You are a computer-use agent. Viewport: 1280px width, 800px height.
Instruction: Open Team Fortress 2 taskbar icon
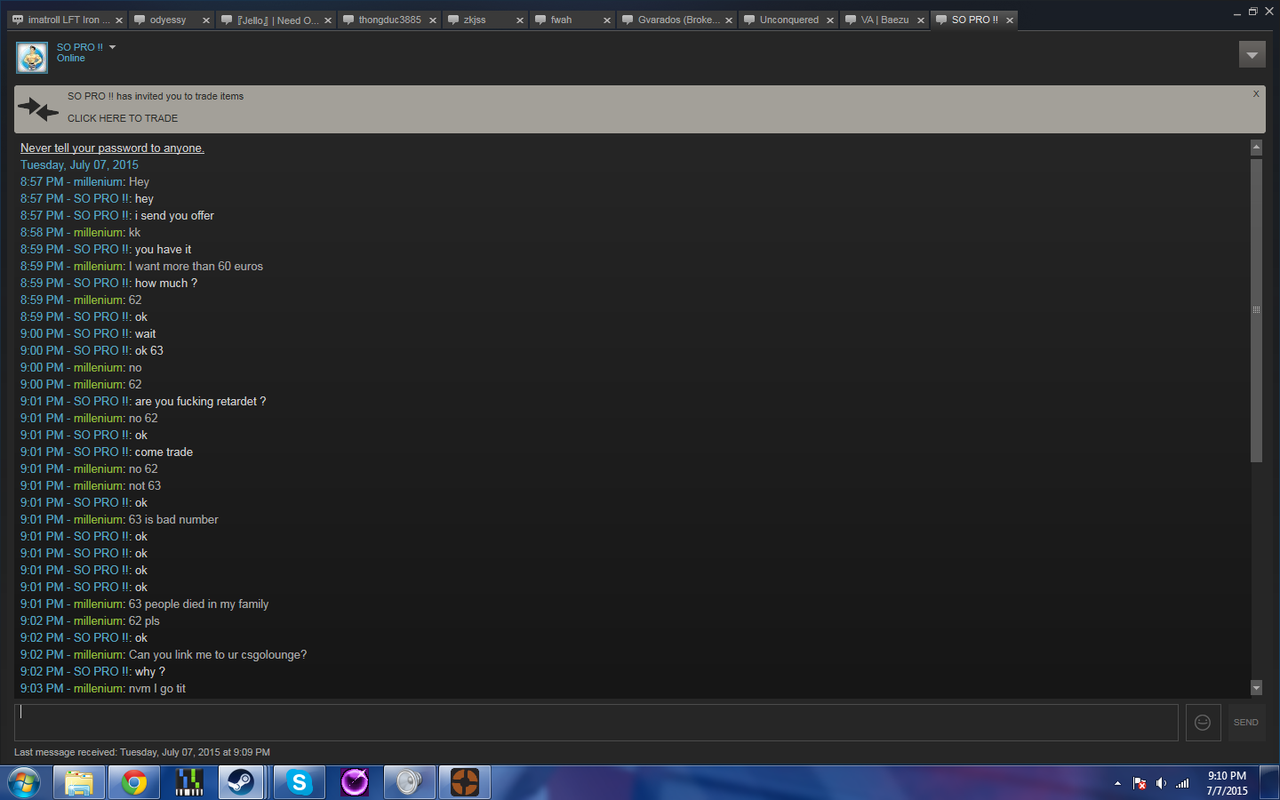[464, 783]
